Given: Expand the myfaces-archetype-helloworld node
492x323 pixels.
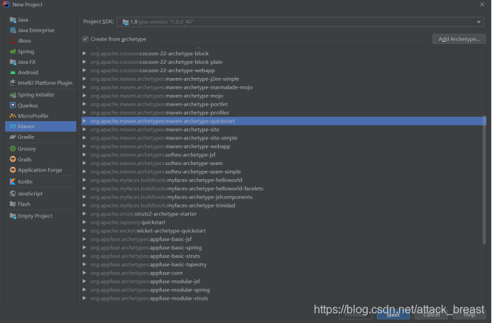Looking at the screenshot, I should [84, 180].
